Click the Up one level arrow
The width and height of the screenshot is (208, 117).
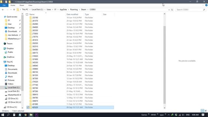coord(14,10)
